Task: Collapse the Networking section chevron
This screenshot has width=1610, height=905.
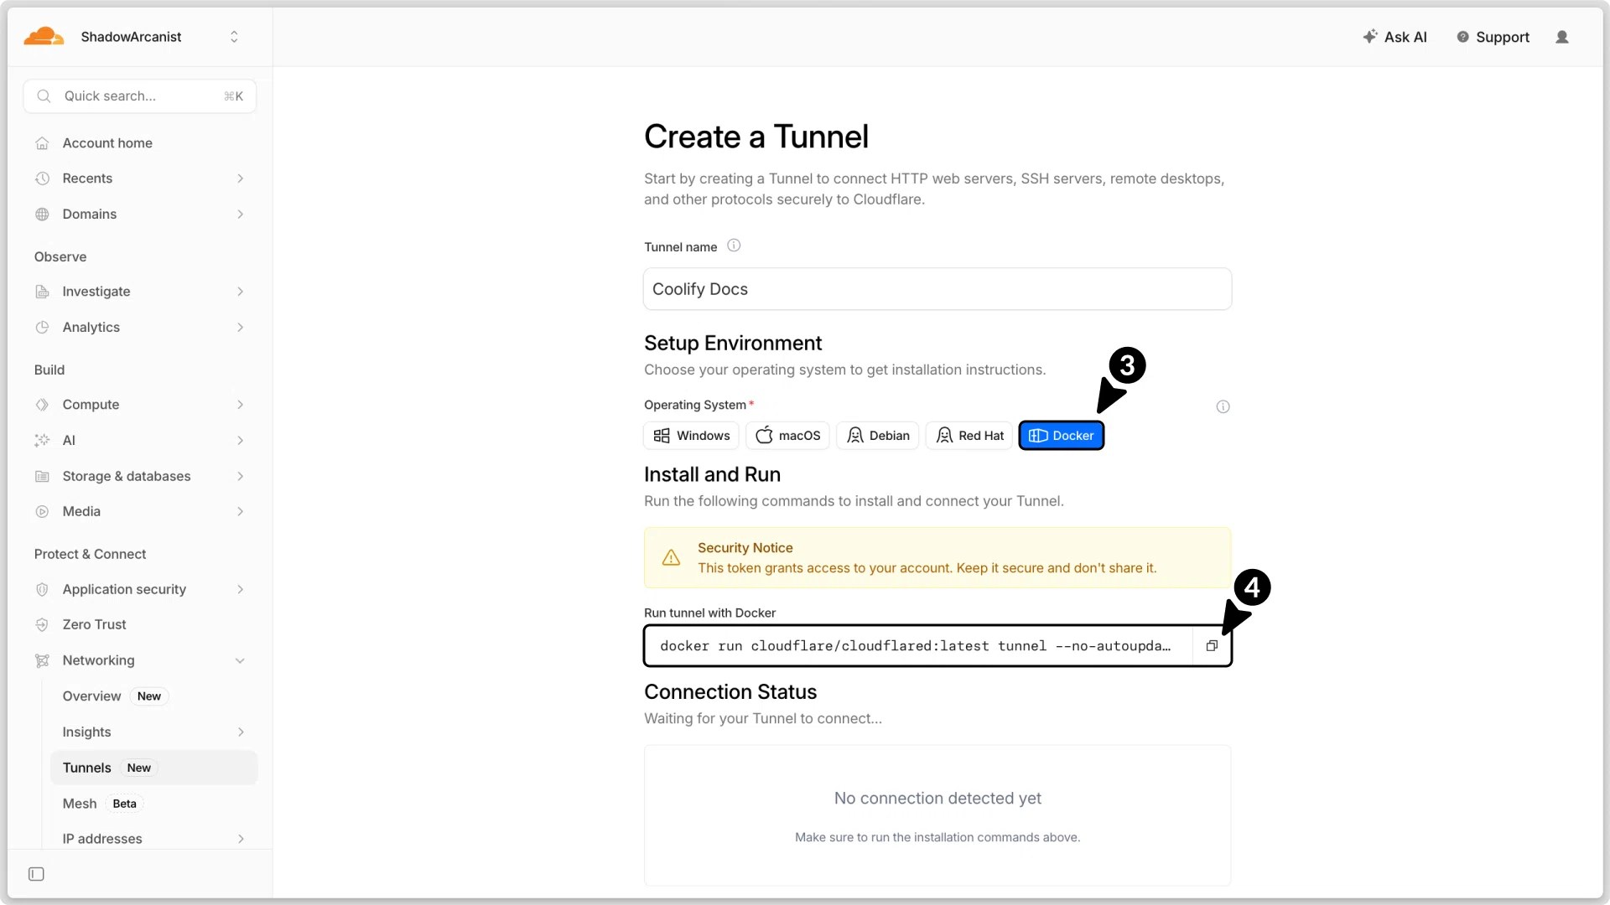Action: 241,661
